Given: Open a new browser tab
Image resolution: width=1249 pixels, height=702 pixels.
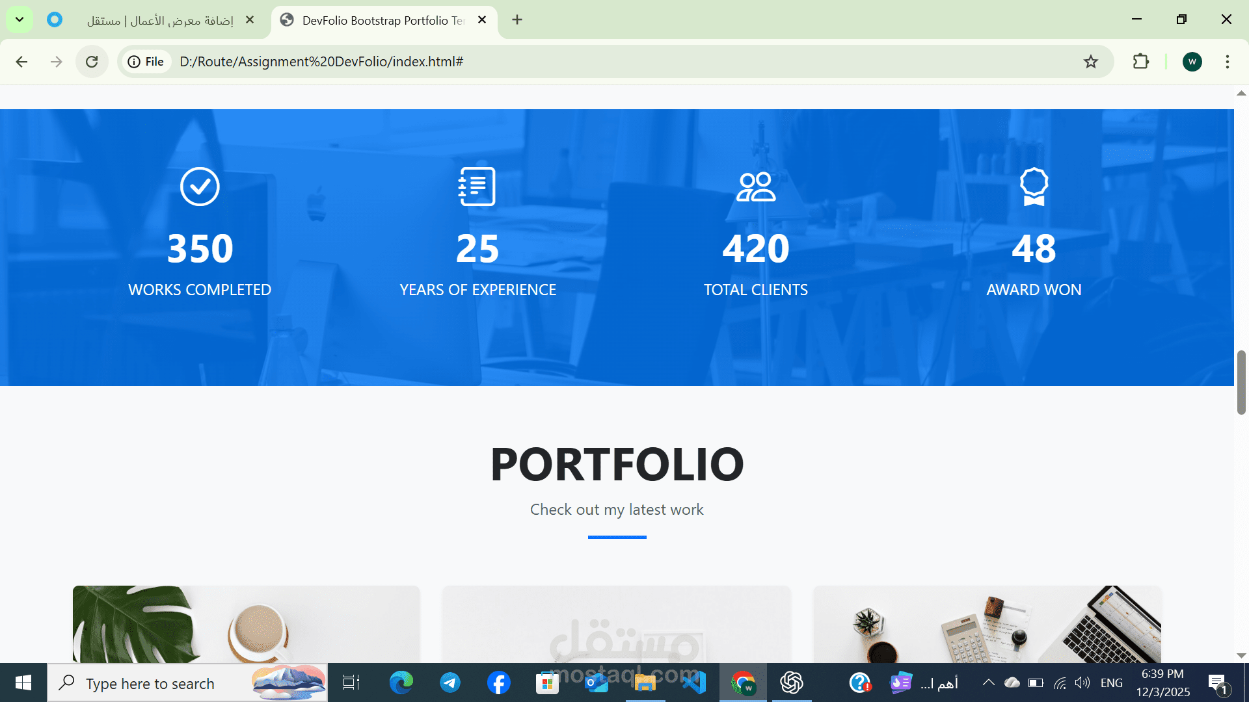Looking at the screenshot, I should [517, 20].
